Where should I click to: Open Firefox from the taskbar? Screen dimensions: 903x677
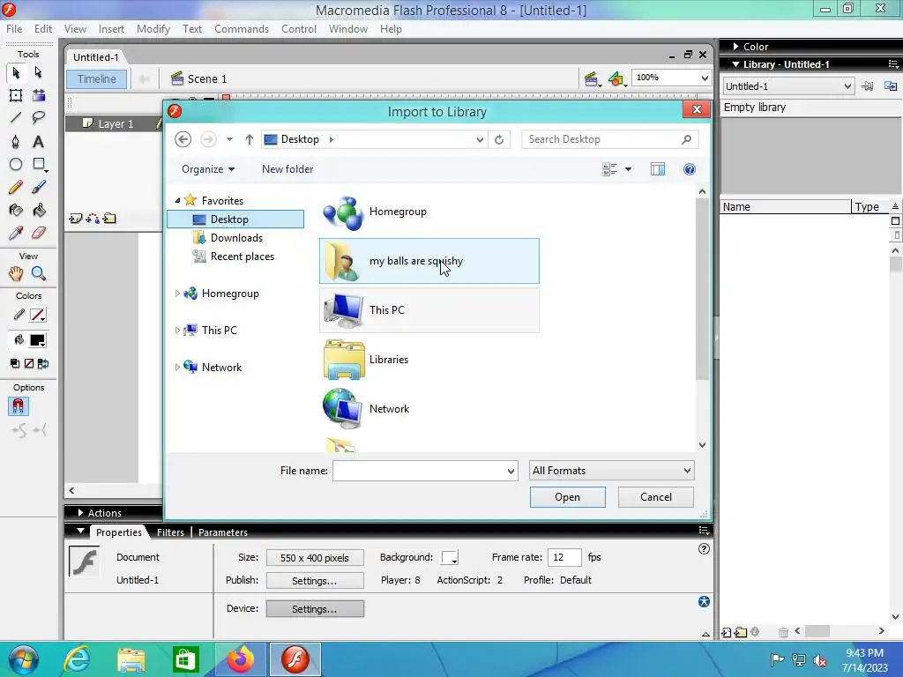tap(242, 659)
